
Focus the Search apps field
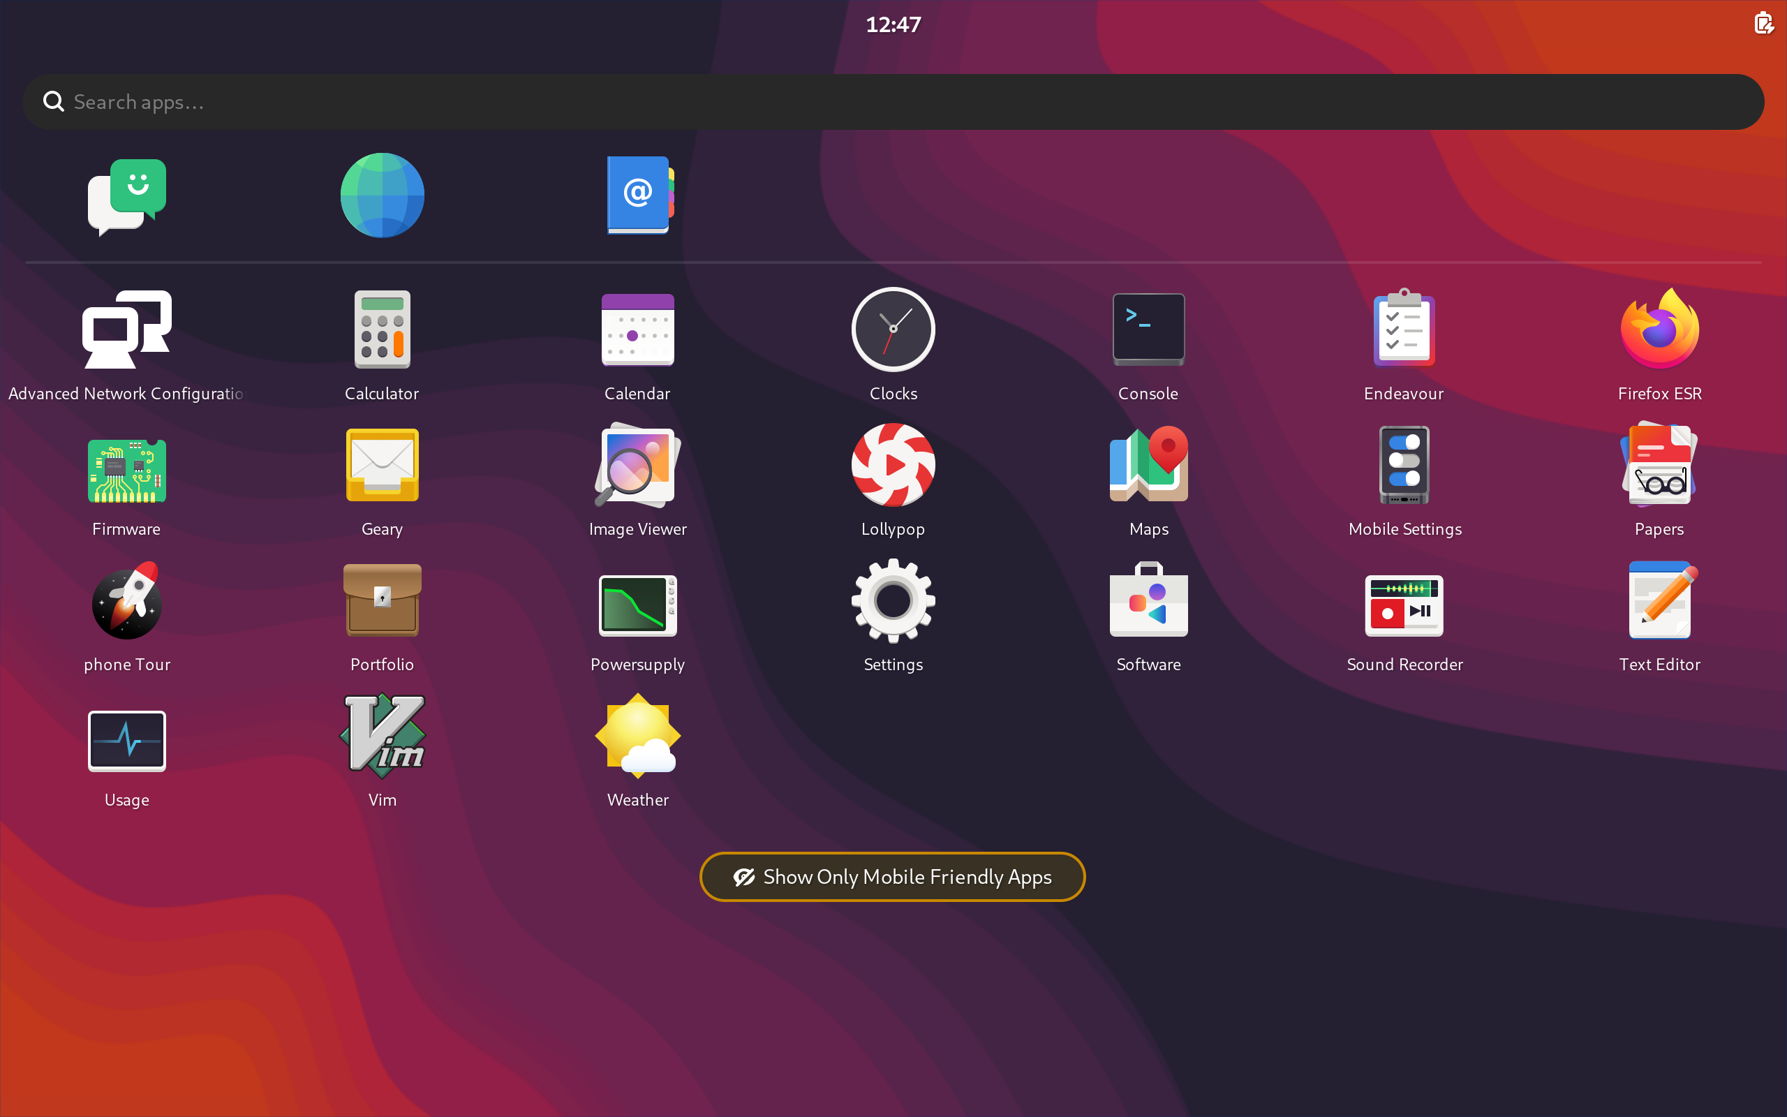pos(893,102)
